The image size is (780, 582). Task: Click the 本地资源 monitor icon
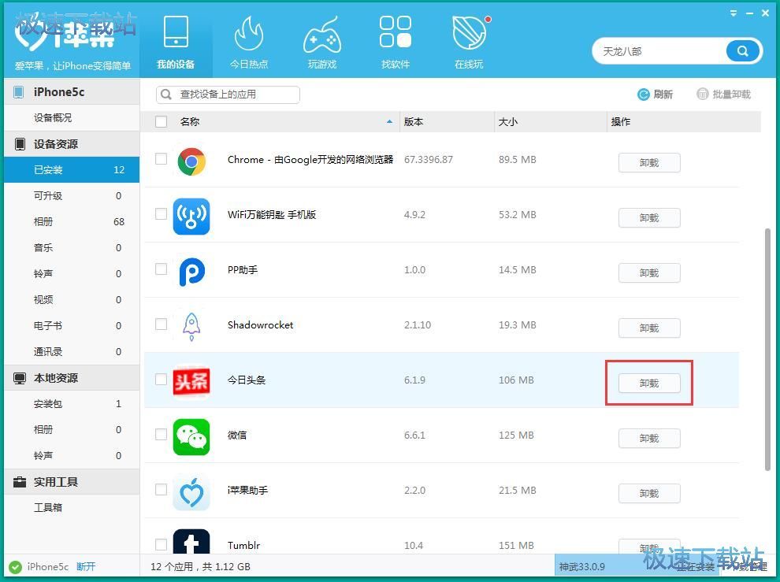[20, 378]
